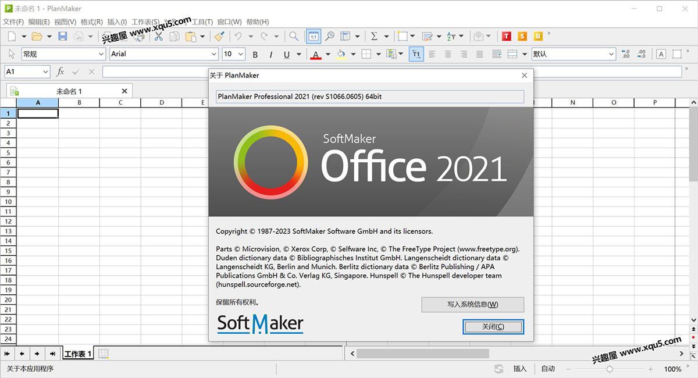The width and height of the screenshot is (698, 378).
Task: Save the workbook with the floppy icon
Action: tap(63, 36)
